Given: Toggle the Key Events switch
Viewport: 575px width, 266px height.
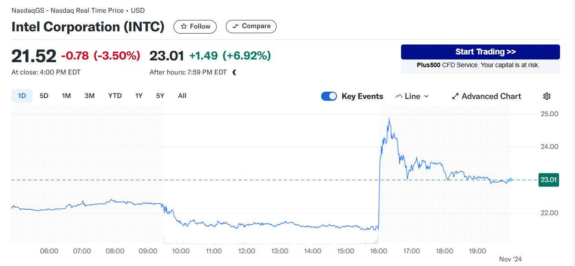Looking at the screenshot, I should click(329, 96).
